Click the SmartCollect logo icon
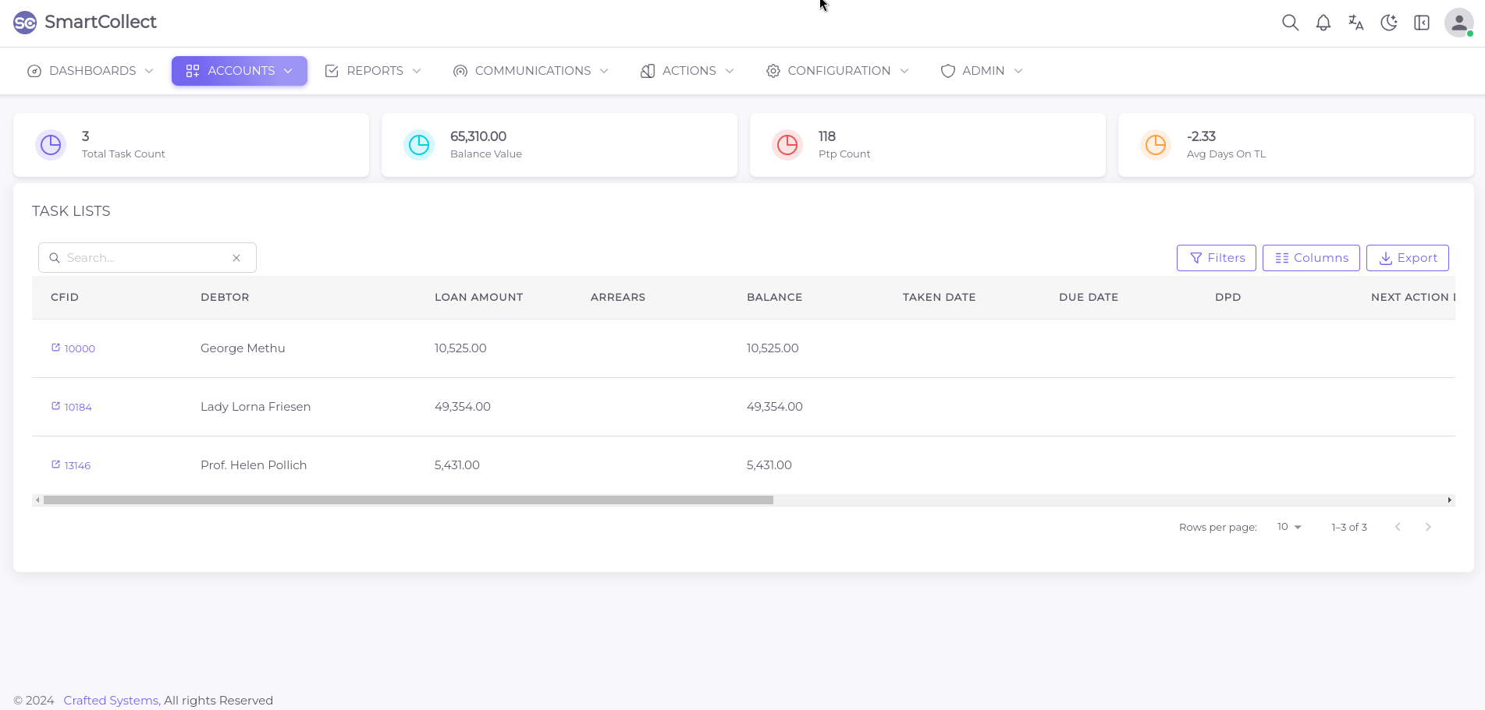The height and width of the screenshot is (710, 1485). coord(25,23)
